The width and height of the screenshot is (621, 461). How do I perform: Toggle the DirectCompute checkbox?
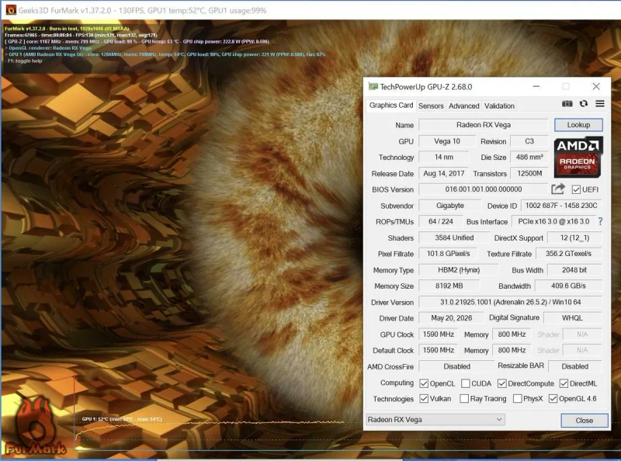click(501, 383)
